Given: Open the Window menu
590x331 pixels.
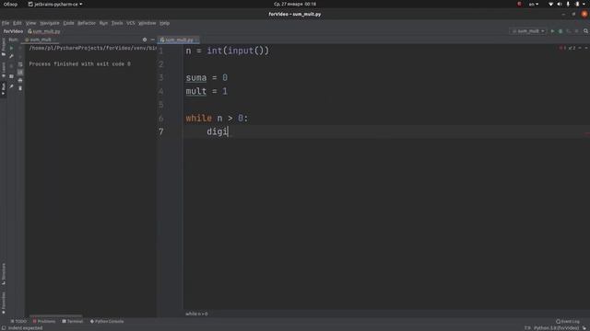Looking at the screenshot, I should pyautogui.click(x=147, y=23).
